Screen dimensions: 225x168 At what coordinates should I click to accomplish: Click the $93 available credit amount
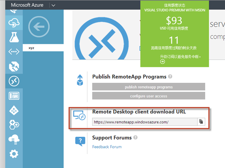[x=174, y=21]
